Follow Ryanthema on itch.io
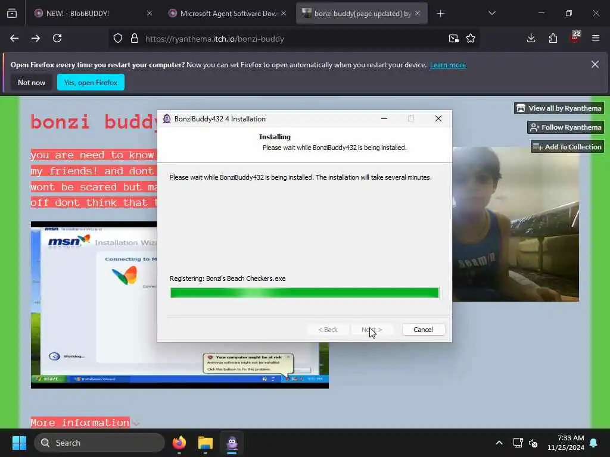This screenshot has height=457, width=610. click(x=566, y=127)
